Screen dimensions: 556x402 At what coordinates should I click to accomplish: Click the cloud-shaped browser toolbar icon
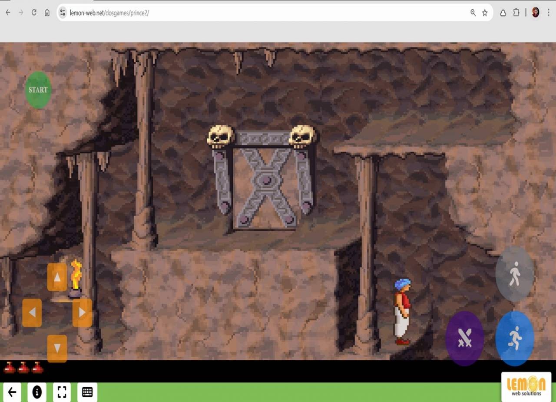click(503, 13)
